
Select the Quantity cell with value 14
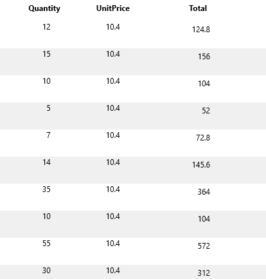tap(46, 162)
